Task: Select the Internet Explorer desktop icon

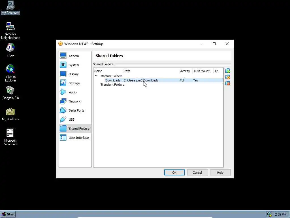Action: pos(10,73)
